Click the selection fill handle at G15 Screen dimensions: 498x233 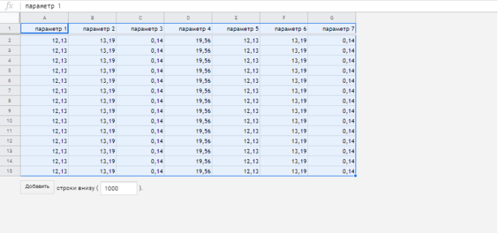pos(356,175)
